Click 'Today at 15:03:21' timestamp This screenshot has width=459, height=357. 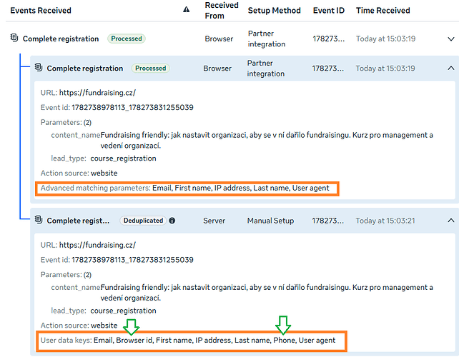(x=385, y=221)
